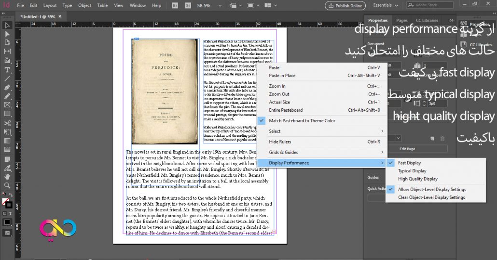
Task: Open the File menu
Action: (20, 5)
